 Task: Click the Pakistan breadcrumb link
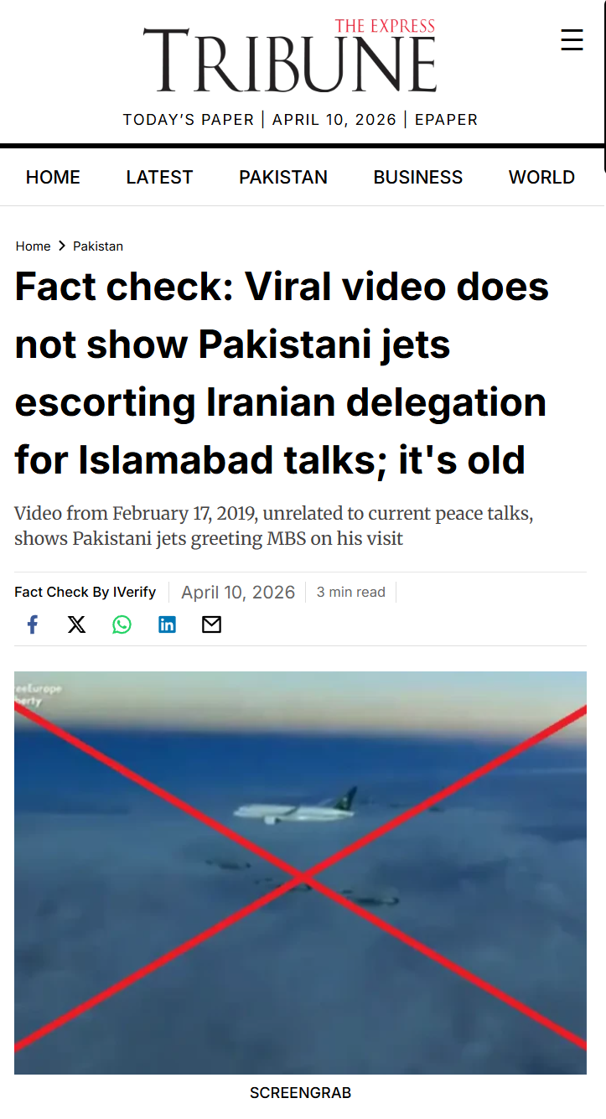(x=98, y=246)
